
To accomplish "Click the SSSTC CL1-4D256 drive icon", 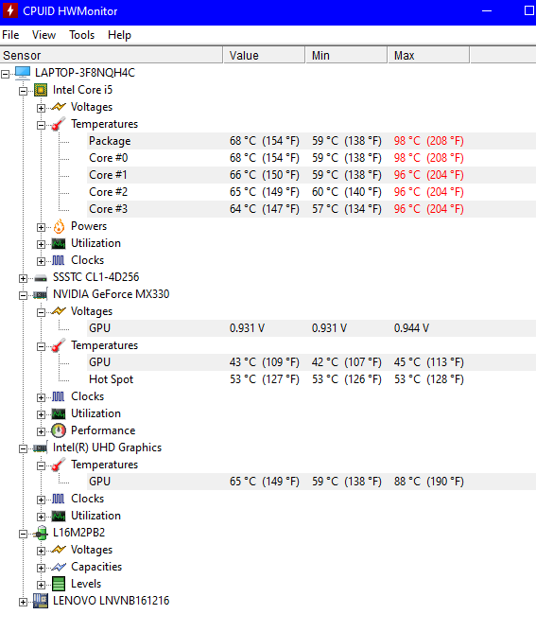I will pyautogui.click(x=41, y=278).
